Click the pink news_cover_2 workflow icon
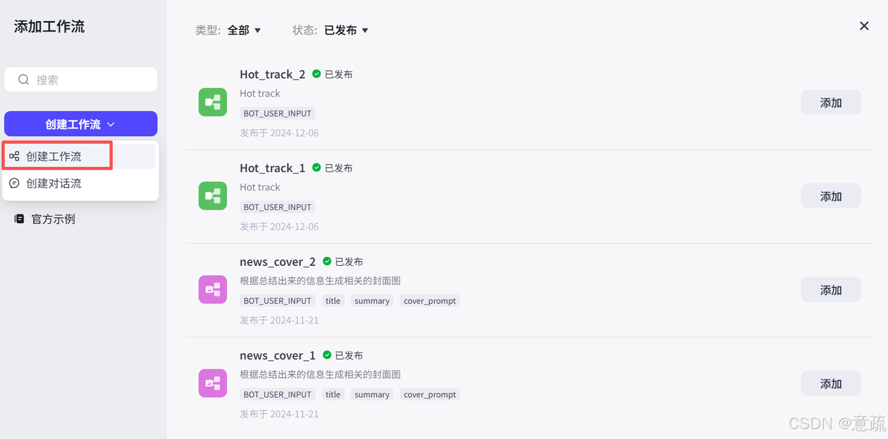 click(x=213, y=290)
